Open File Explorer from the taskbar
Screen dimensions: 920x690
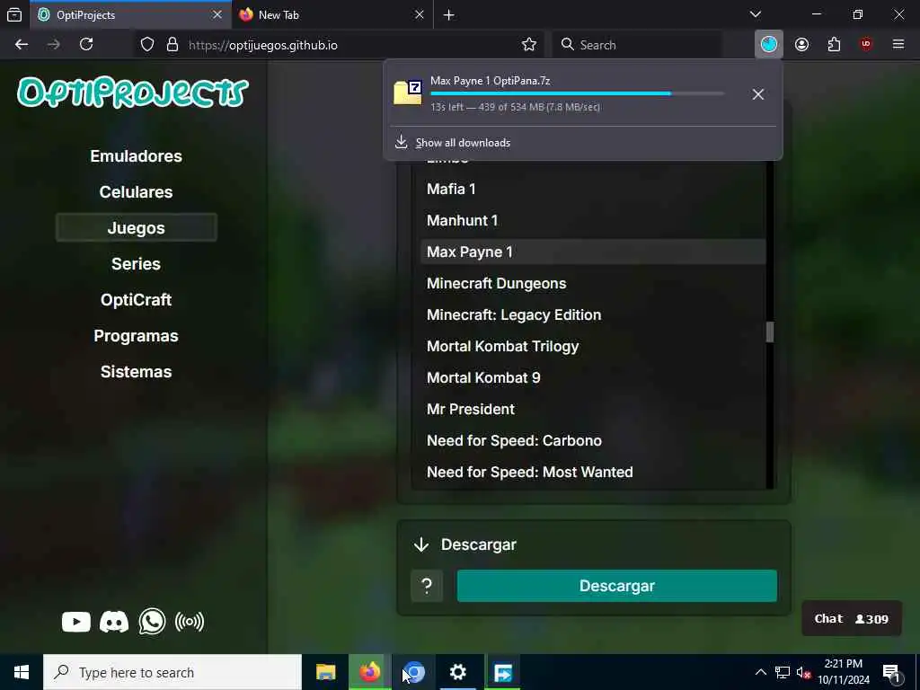(x=325, y=672)
